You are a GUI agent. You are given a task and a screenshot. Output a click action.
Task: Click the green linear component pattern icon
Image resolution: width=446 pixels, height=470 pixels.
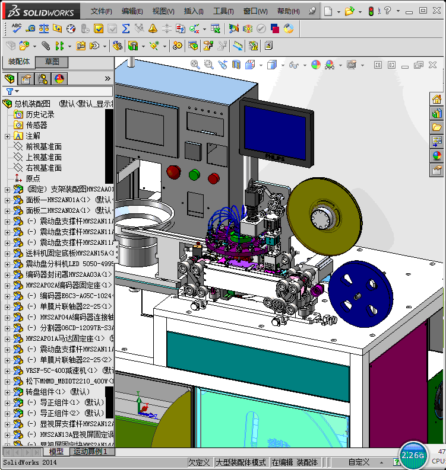click(x=59, y=46)
